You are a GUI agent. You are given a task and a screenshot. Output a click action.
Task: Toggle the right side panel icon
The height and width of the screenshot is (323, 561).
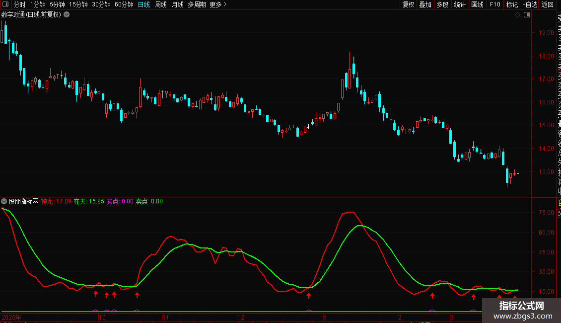tap(527, 14)
